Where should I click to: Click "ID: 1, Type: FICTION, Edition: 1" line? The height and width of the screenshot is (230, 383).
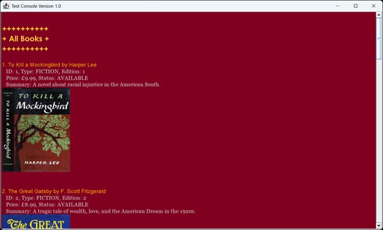tap(45, 72)
